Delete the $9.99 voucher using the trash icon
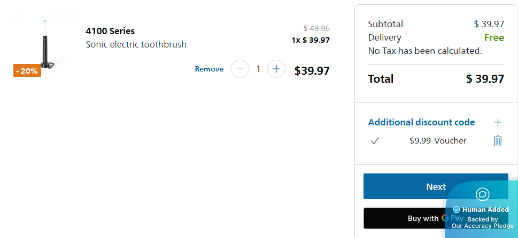 tap(498, 141)
